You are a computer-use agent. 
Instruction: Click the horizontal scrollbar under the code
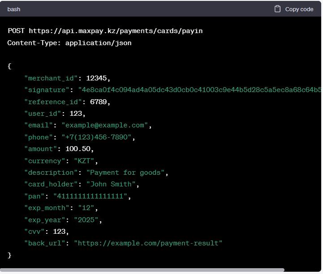(142, 270)
